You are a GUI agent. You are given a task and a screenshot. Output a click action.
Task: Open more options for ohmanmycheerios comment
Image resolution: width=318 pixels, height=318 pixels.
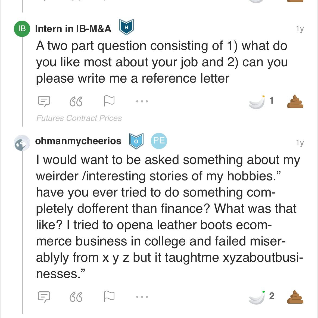(142, 297)
